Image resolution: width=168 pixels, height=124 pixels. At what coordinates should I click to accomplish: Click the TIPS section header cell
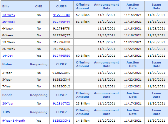[14, 112]
